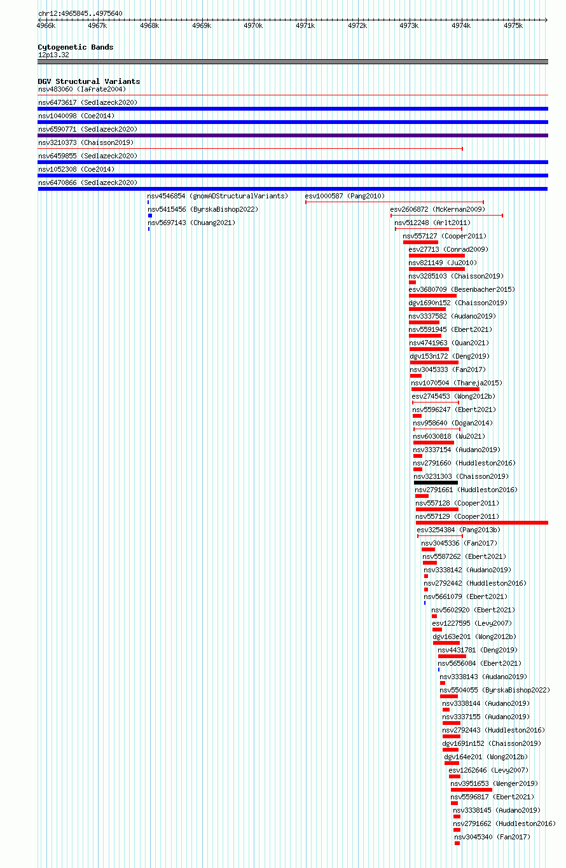Click nsv3045340 (Fan2017) variant label
Image resolution: width=566 pixels, height=868 pixels.
click(492, 837)
